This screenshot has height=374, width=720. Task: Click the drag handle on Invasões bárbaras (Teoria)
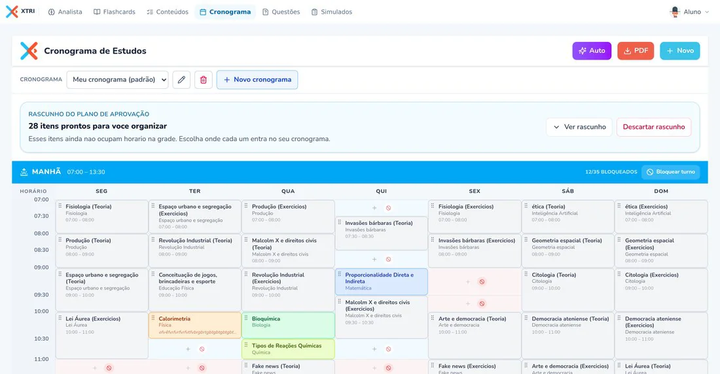339,222
